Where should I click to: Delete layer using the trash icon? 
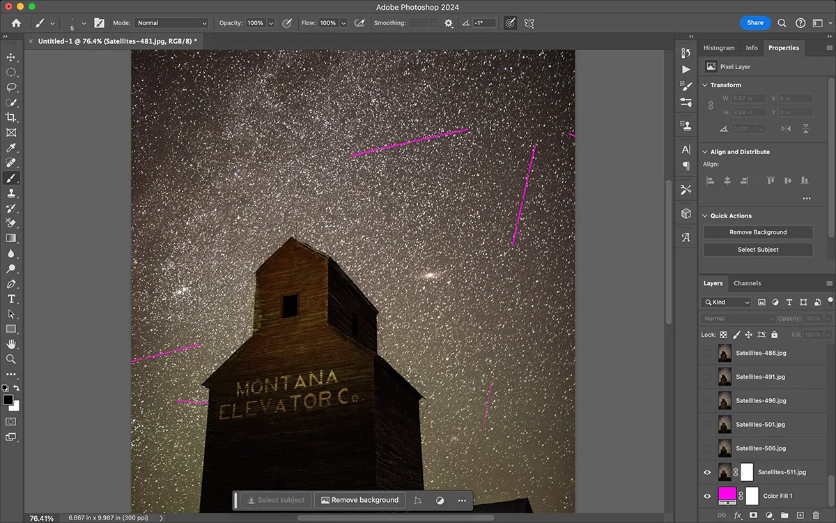816,516
